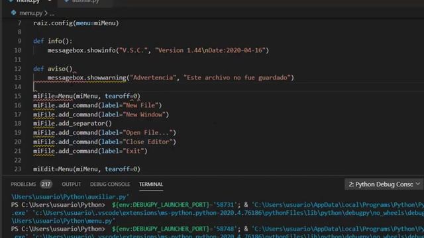Click the add_command label "Close Editor" line
Image resolution: width=424 pixels, height=238 pixels.
tap(105, 142)
